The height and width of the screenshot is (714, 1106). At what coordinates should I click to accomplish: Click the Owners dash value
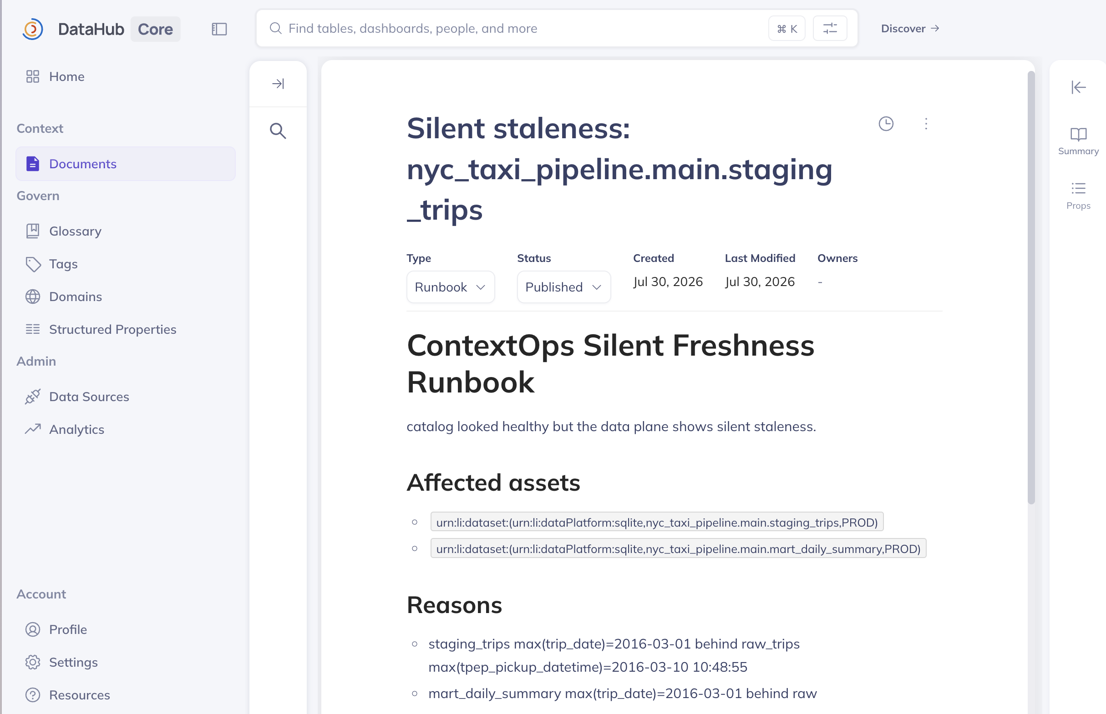click(x=820, y=282)
